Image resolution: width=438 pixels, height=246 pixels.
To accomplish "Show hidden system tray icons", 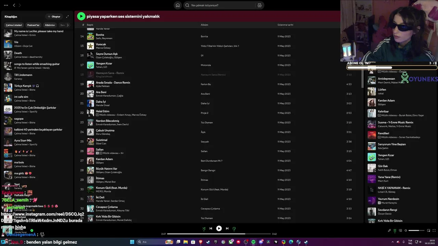I will [x=392, y=242].
